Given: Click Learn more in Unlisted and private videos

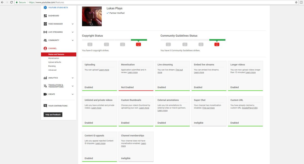Looking at the screenshot, I should point(96,108).
